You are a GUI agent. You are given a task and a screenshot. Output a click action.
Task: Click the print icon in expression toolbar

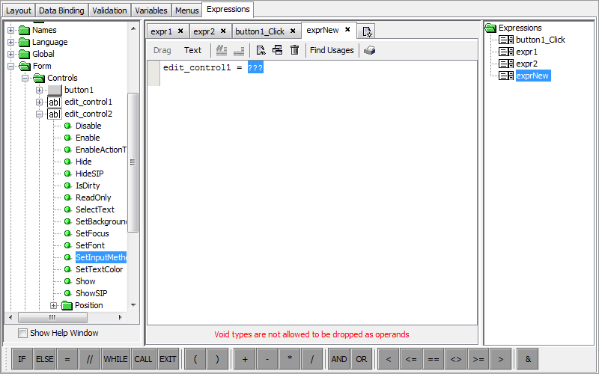tap(369, 50)
